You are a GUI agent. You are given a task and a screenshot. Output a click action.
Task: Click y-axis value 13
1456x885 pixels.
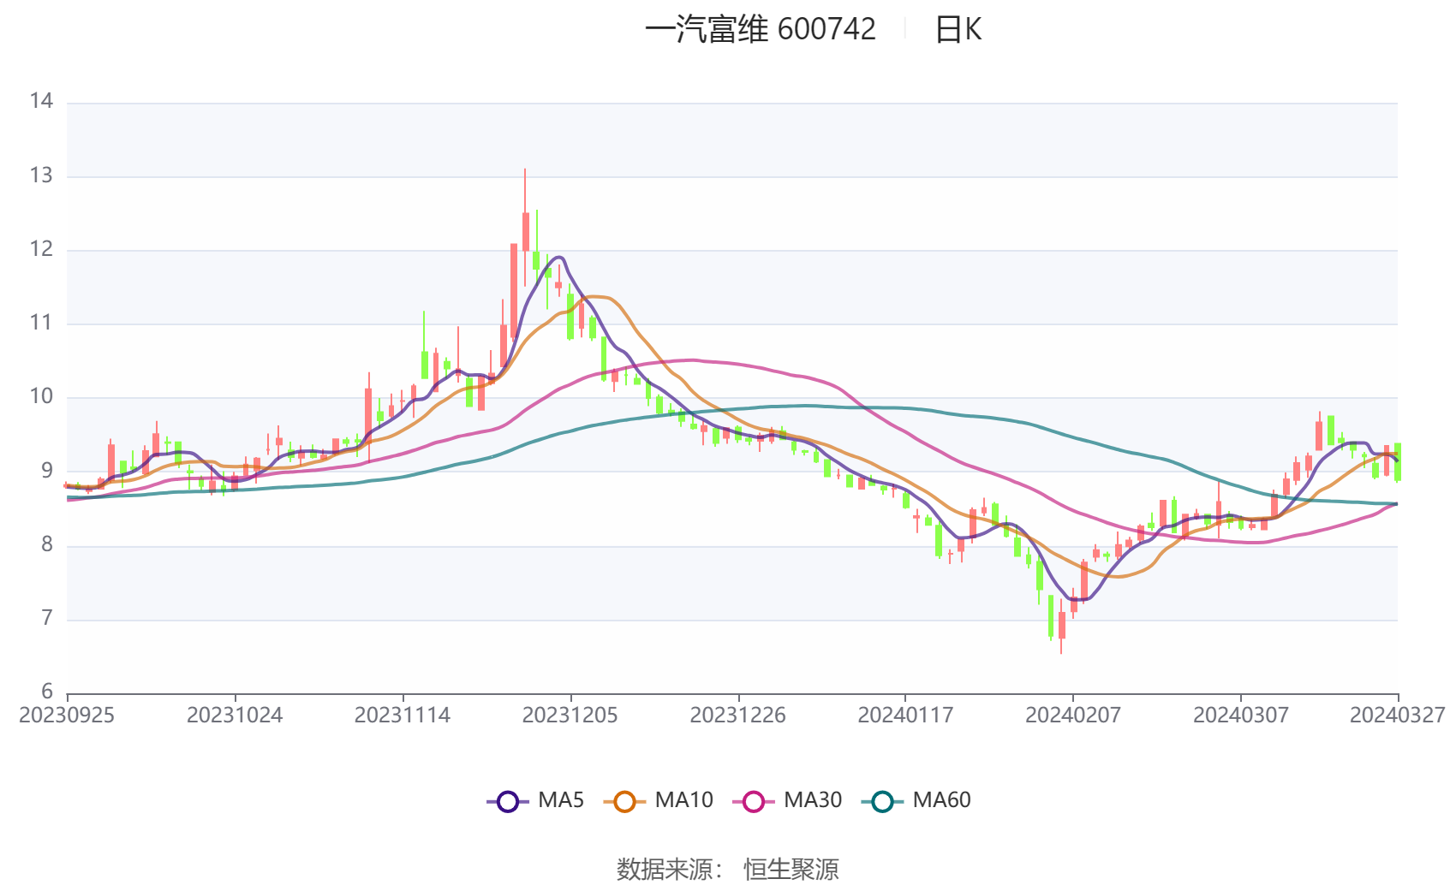point(41,176)
